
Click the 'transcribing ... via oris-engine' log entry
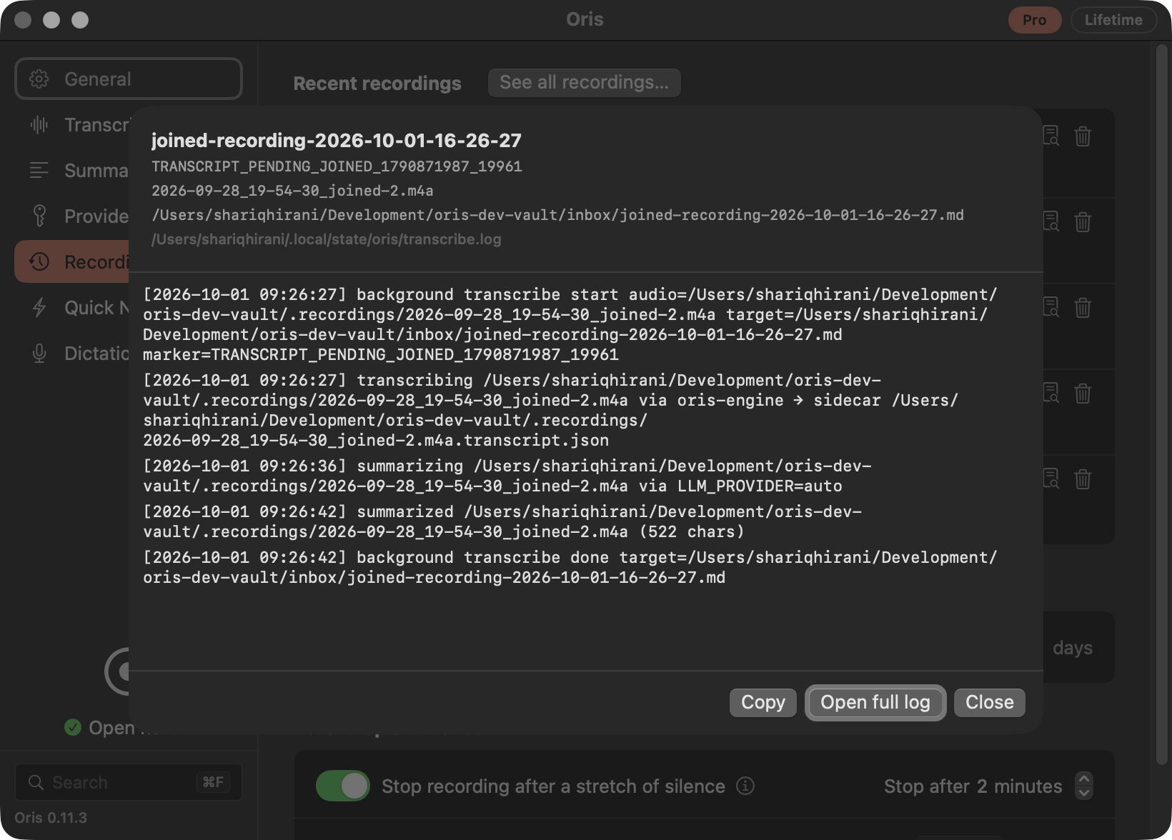[x=550, y=410]
